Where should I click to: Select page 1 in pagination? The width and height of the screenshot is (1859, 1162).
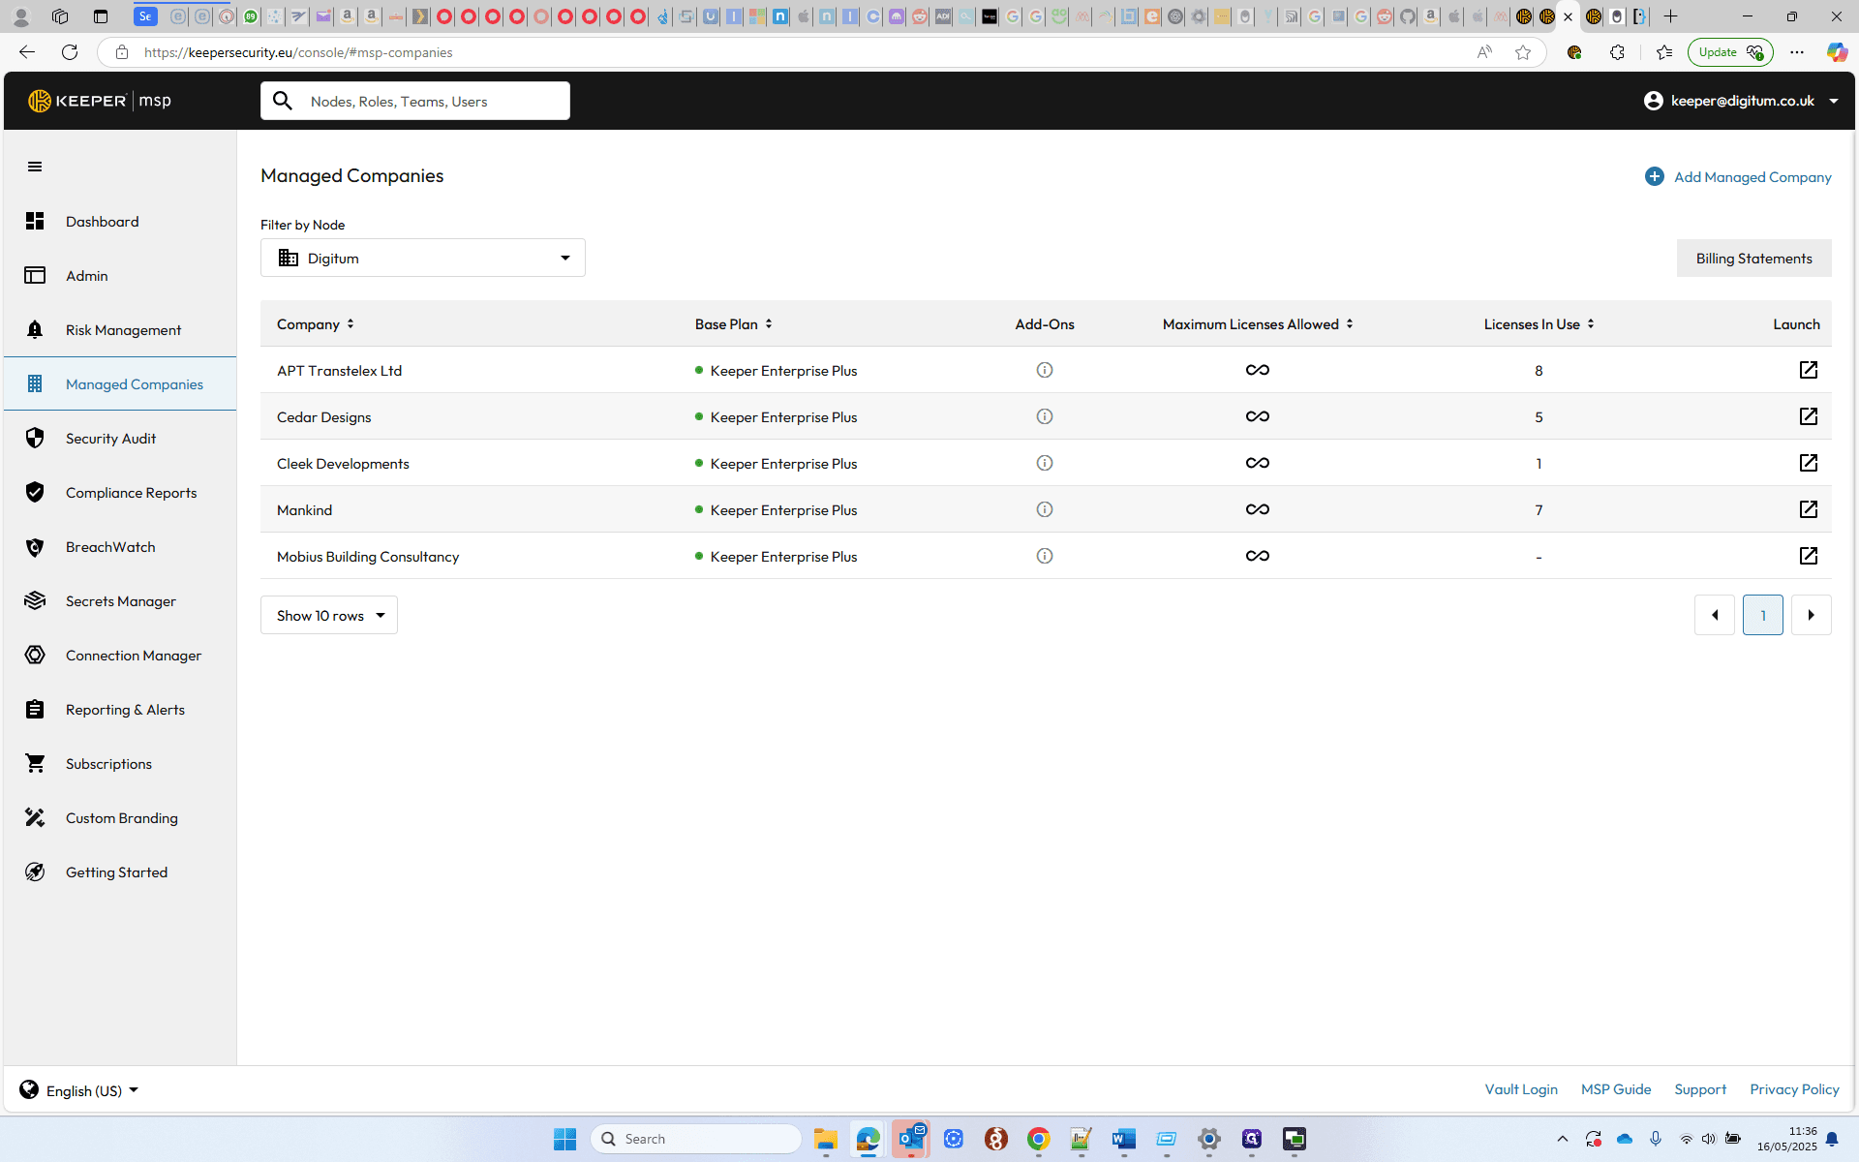(1762, 615)
